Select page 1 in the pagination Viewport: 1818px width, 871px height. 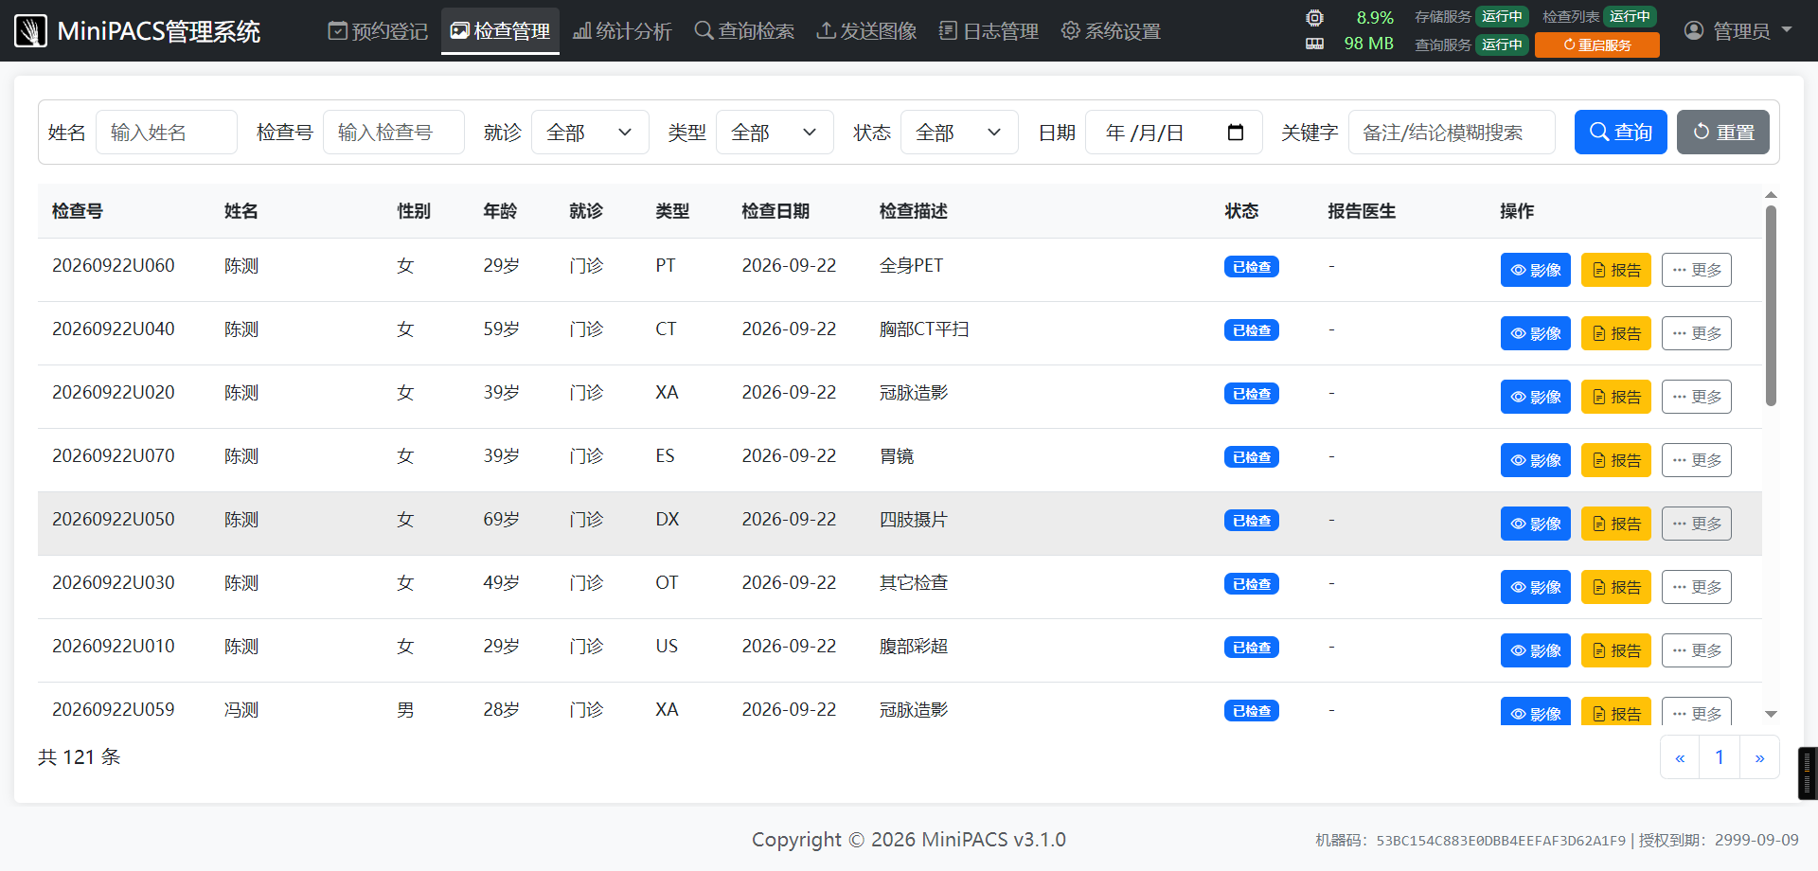(1720, 757)
